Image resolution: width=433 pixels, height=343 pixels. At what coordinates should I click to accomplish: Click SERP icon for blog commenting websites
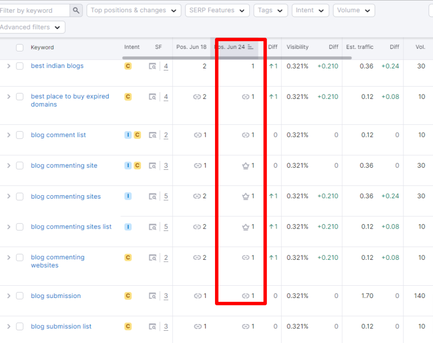pyautogui.click(x=153, y=258)
